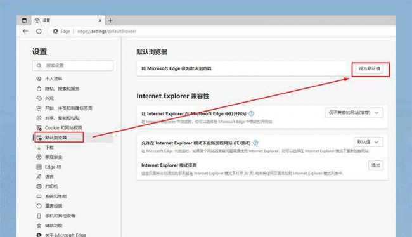Click the Internet Explorer 兼容性 heading
The image size is (412, 237).
coord(173,96)
